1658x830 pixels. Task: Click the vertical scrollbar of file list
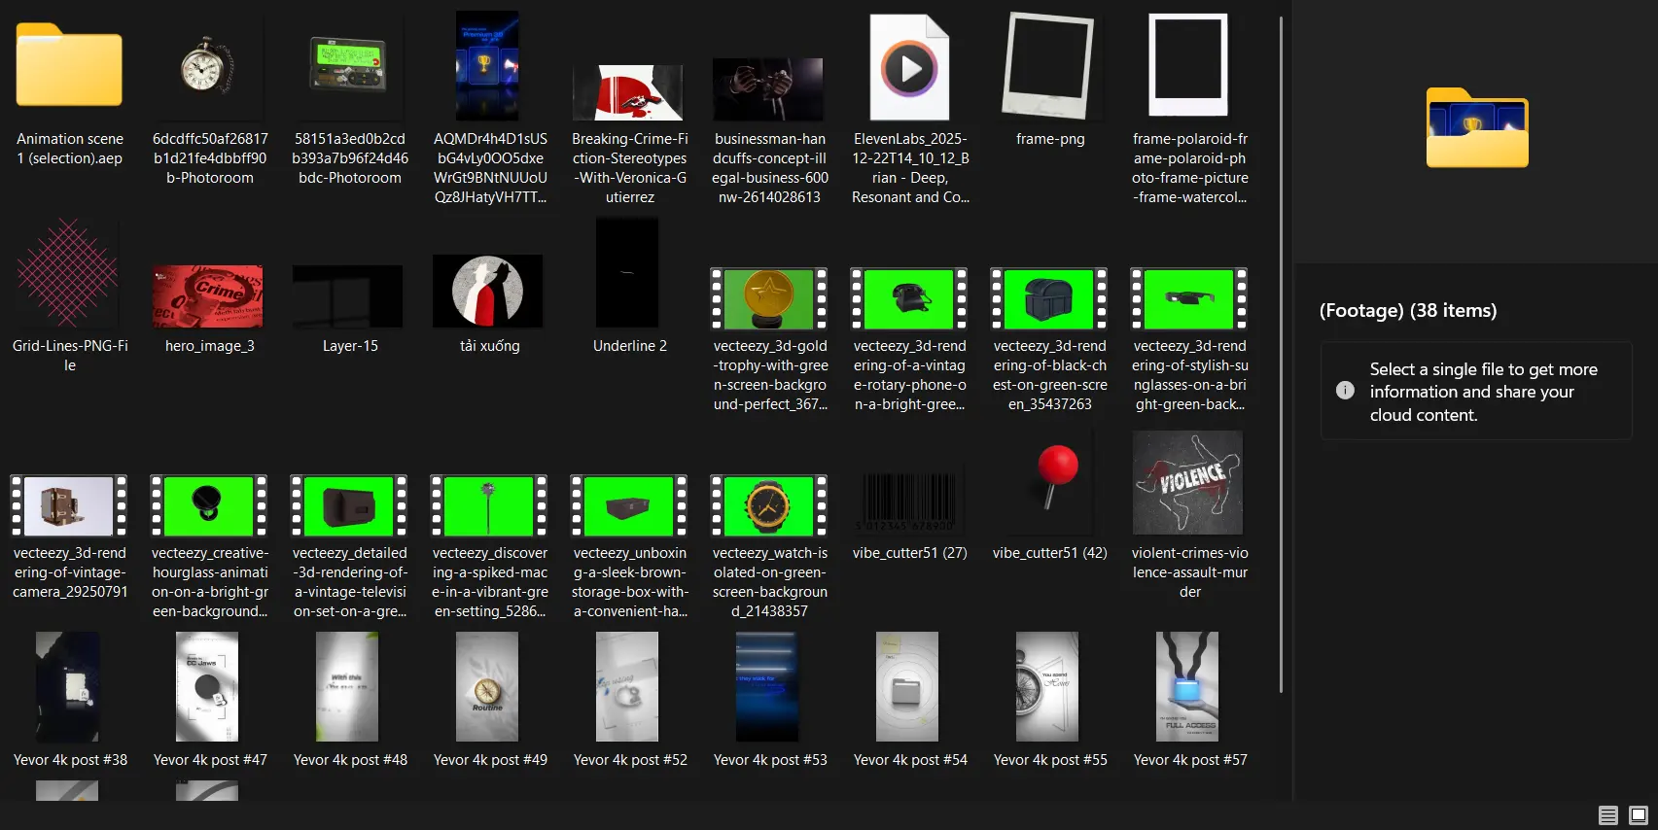pyautogui.click(x=1281, y=350)
